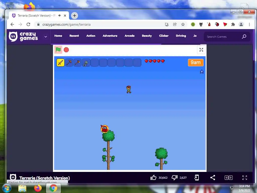
Task: Click the browser forward arrow
Action: click(20, 24)
